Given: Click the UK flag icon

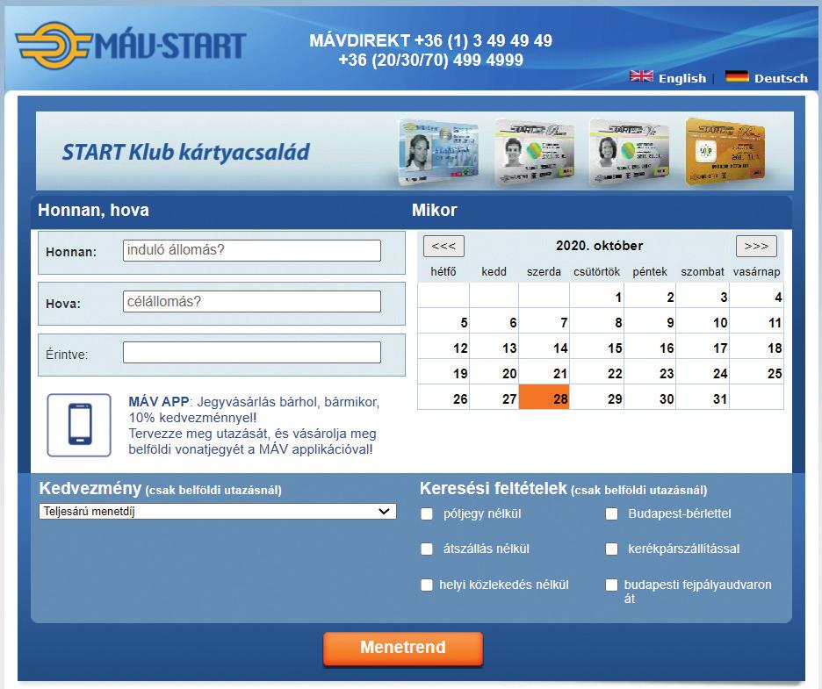Looking at the screenshot, I should [641, 76].
